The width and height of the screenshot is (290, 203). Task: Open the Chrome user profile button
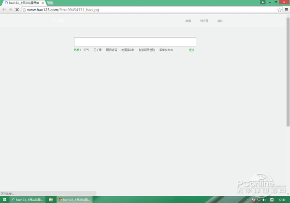262,2
